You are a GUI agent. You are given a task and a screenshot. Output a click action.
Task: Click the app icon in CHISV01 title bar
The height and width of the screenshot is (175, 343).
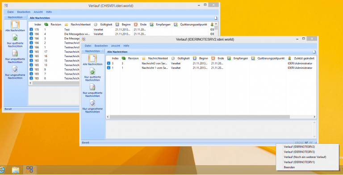(6, 6)
